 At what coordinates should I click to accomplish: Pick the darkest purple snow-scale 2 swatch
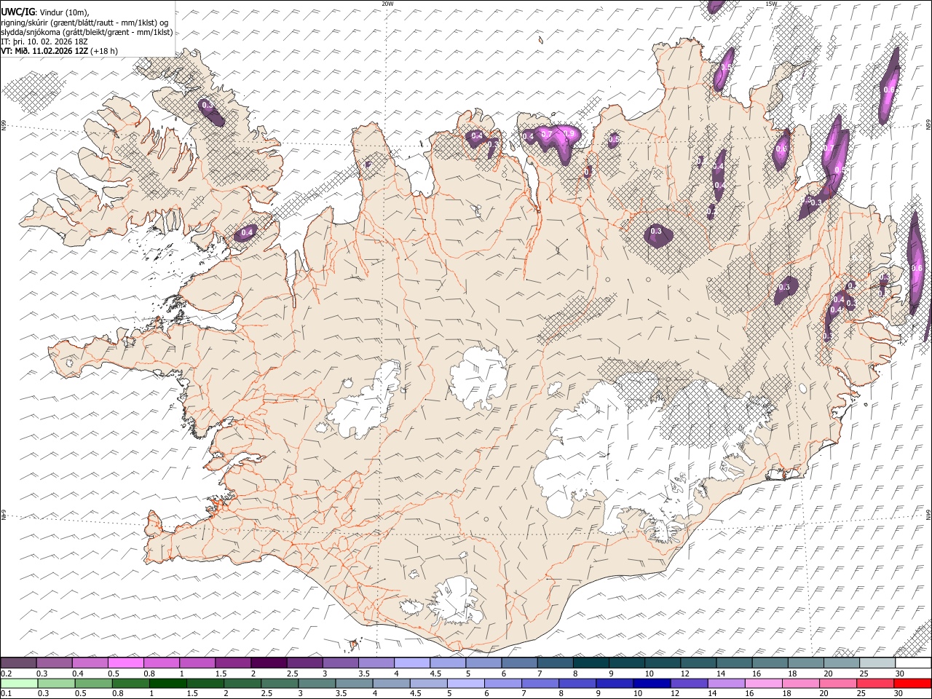coord(269,663)
